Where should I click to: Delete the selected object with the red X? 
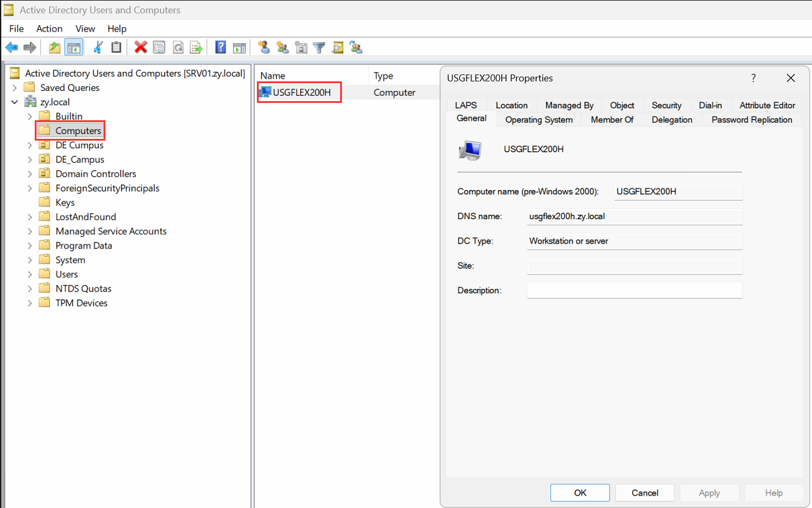coord(141,47)
